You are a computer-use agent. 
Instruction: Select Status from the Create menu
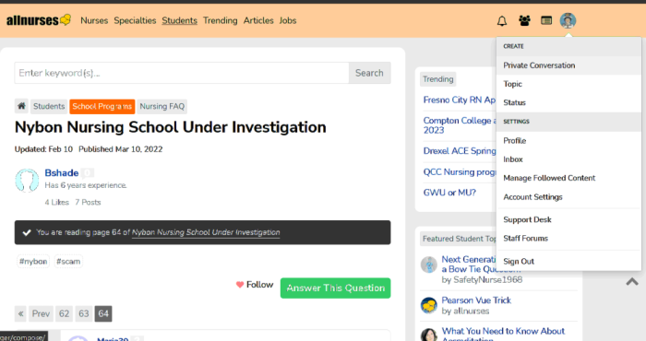(568, 102)
